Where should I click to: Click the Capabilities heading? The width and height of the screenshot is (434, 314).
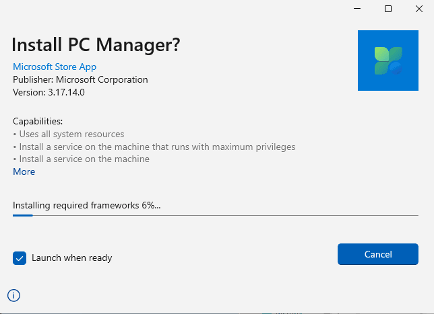click(38, 122)
